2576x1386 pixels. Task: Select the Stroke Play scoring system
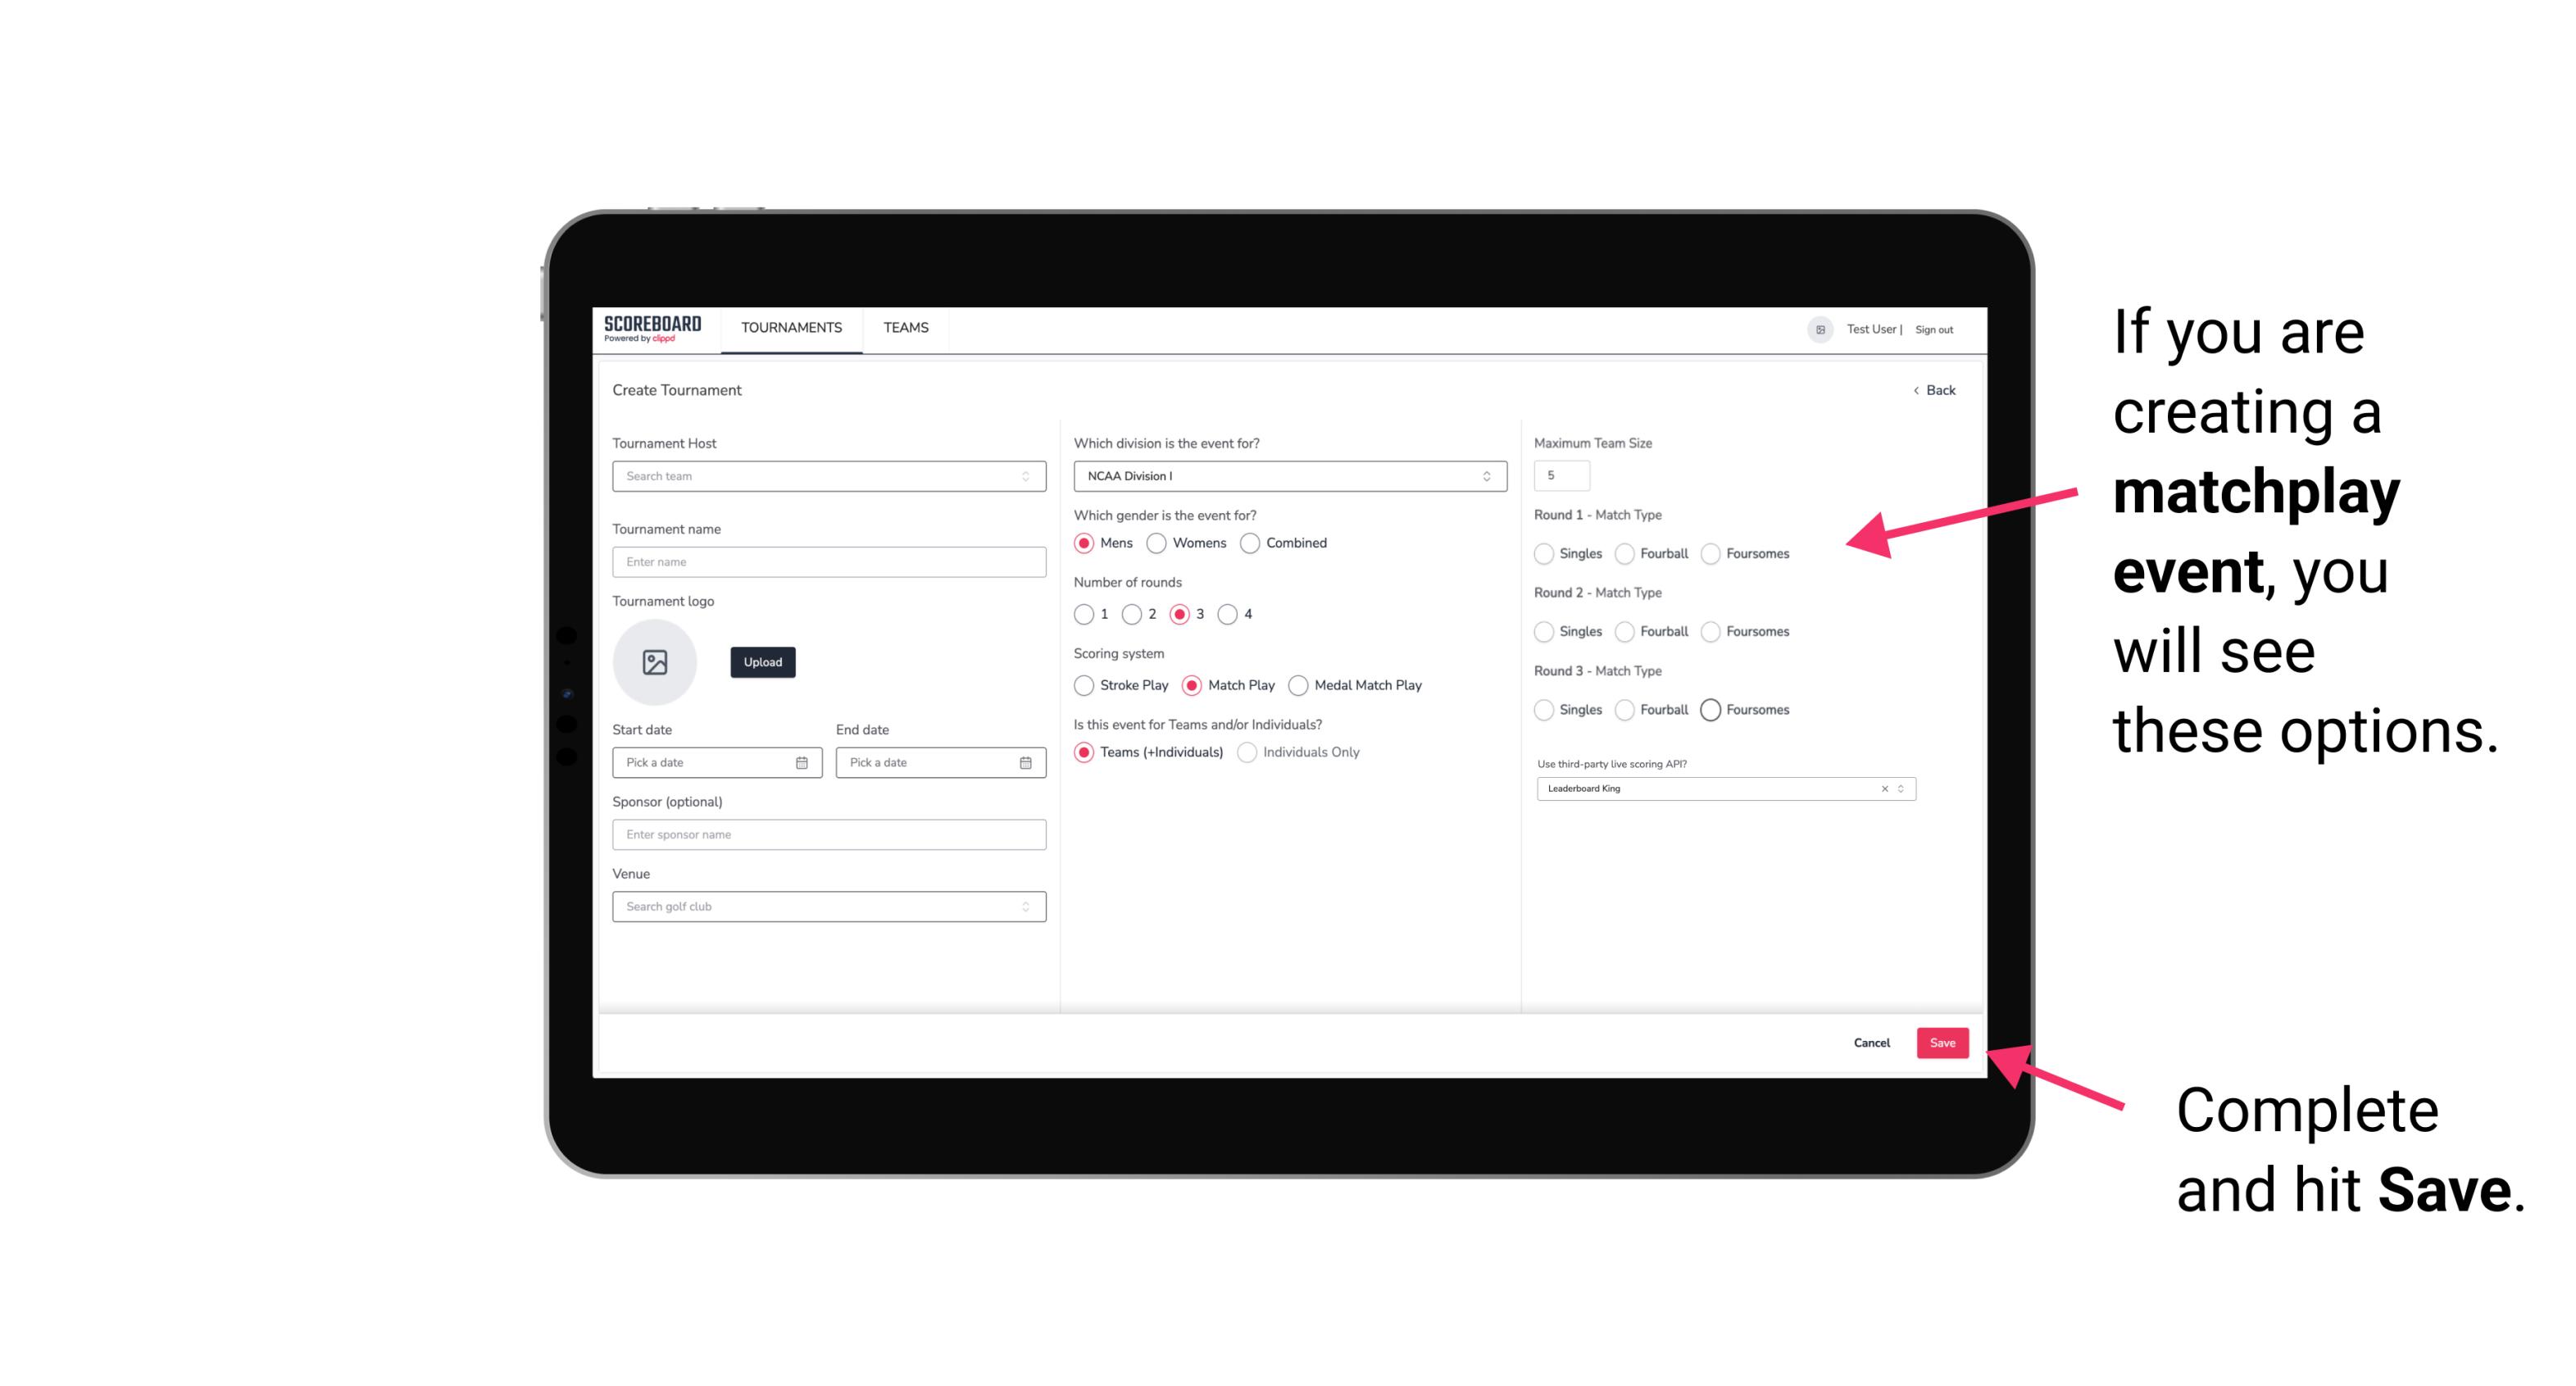1082,684
